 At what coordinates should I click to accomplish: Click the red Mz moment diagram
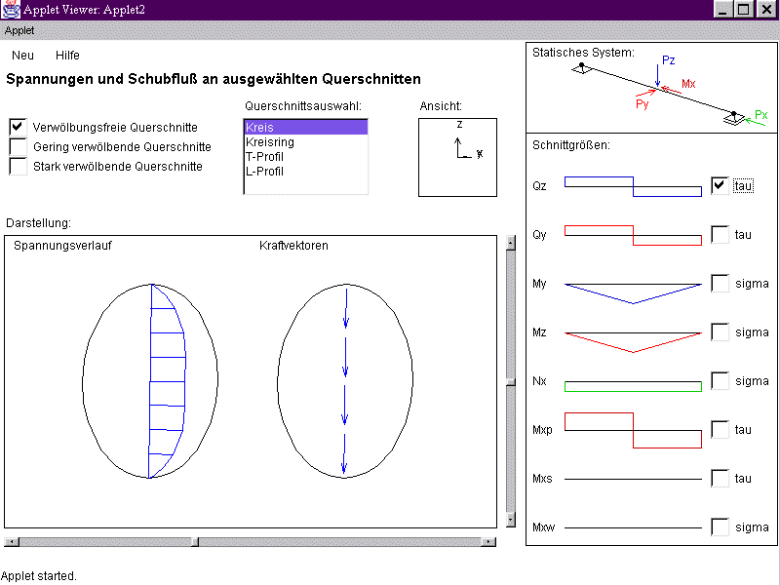633,341
